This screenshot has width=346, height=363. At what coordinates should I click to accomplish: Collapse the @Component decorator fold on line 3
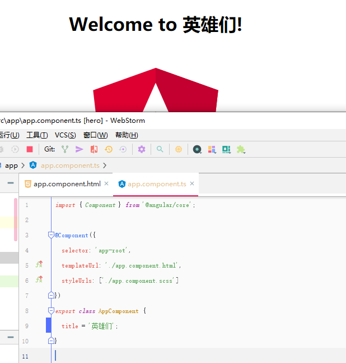click(x=51, y=235)
